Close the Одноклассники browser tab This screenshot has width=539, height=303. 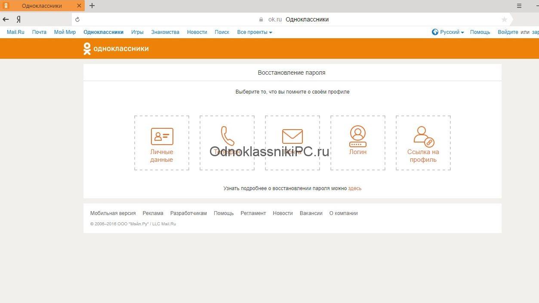tap(79, 6)
